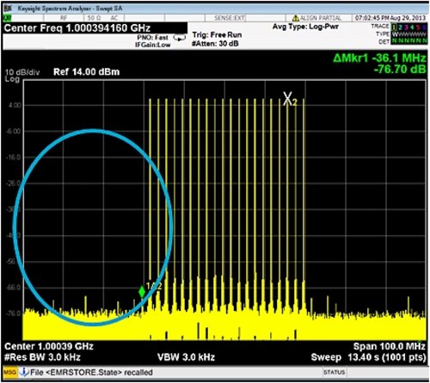Click the #Res BW 3.0 kHz label
Viewport: 430px width, 383px height.
coord(42,357)
